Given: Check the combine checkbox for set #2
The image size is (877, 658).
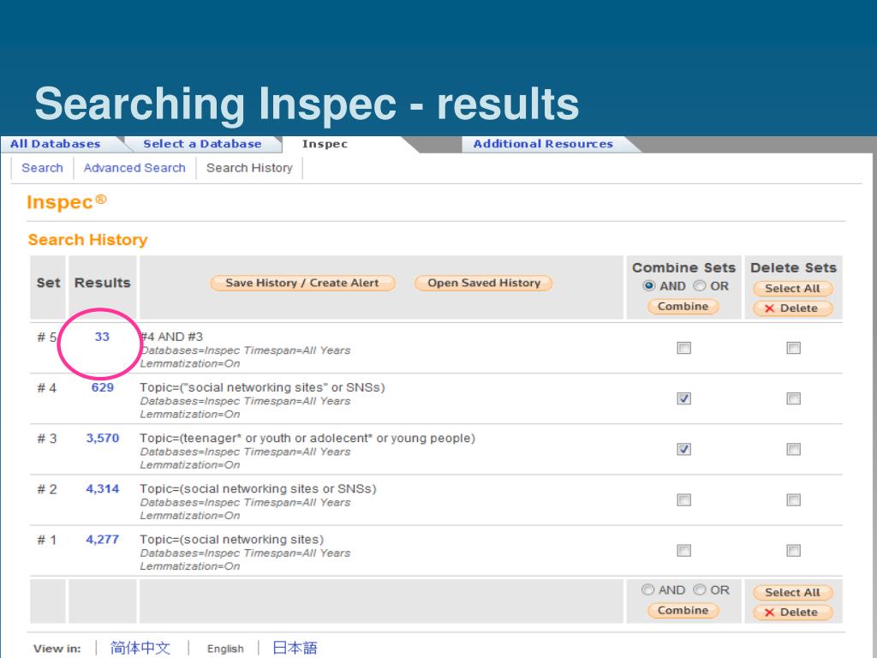Looking at the screenshot, I should (x=683, y=499).
